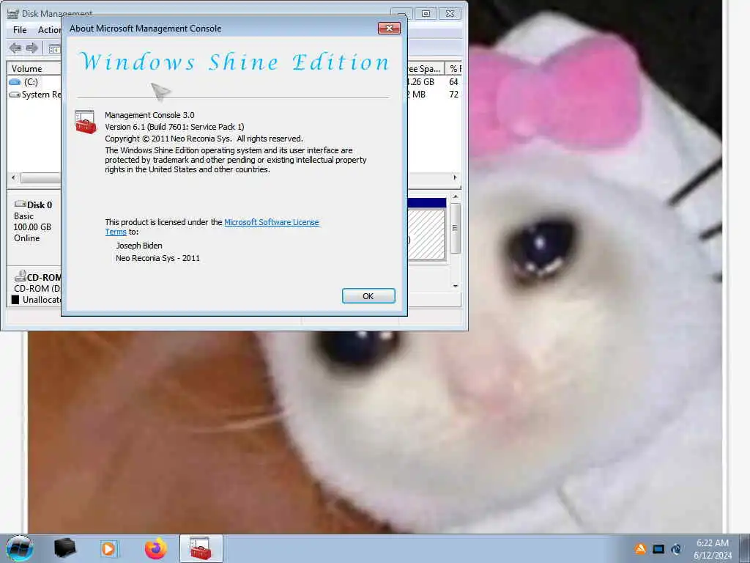Viewport: 750px width, 563px height.
Task: Click the blue monitor tray icon
Action: pos(658,549)
